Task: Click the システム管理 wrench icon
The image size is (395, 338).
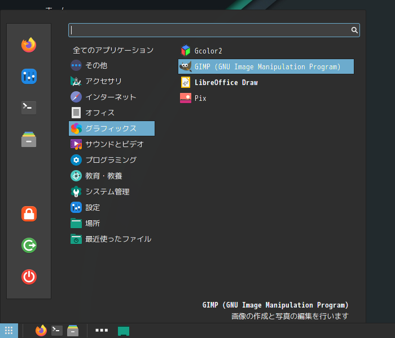Action: tap(76, 192)
